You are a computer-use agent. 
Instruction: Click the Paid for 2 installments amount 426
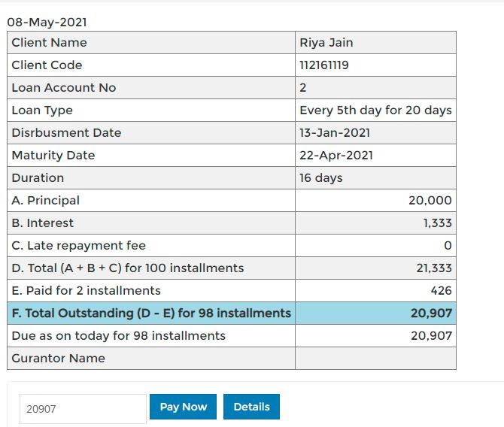tap(441, 290)
